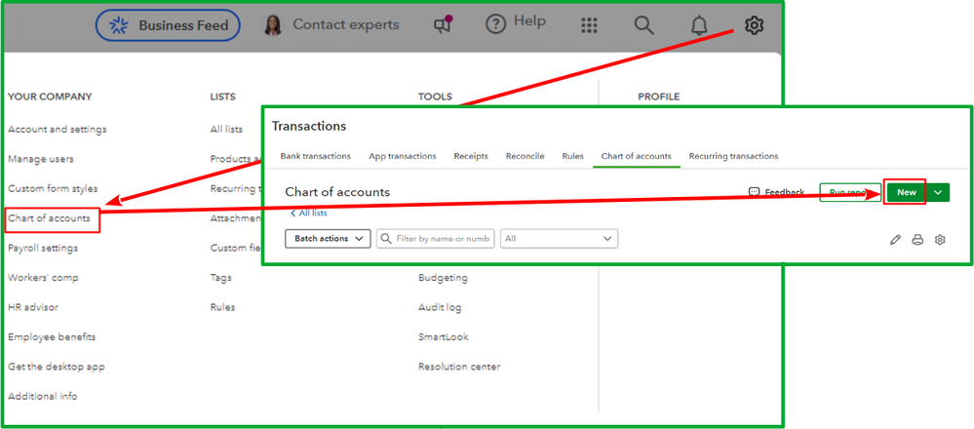Open Custom form styles
974x429 pixels.
pos(53,189)
